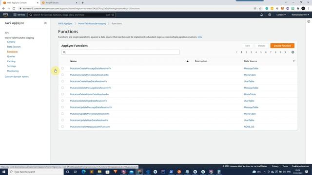Open the MutationcreateMessageauth0Function link
312x175 pixels.
[90, 126]
